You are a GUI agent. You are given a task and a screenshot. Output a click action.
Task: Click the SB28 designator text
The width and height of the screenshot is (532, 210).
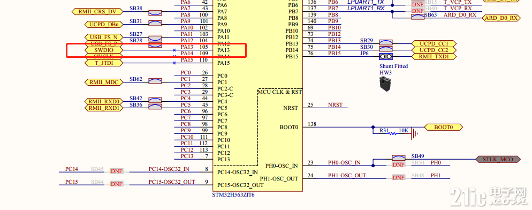coord(136,40)
